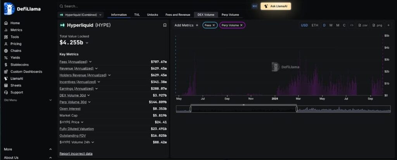Remove the Fees metric chip
This screenshot has height=160, width=397.
214,25
